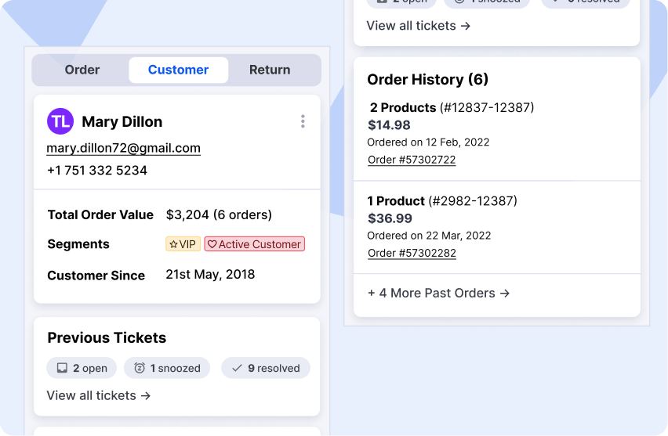Viewport: 668px width, 436px height.
Task: Click the Active Customer segment tag
Action: tap(255, 244)
